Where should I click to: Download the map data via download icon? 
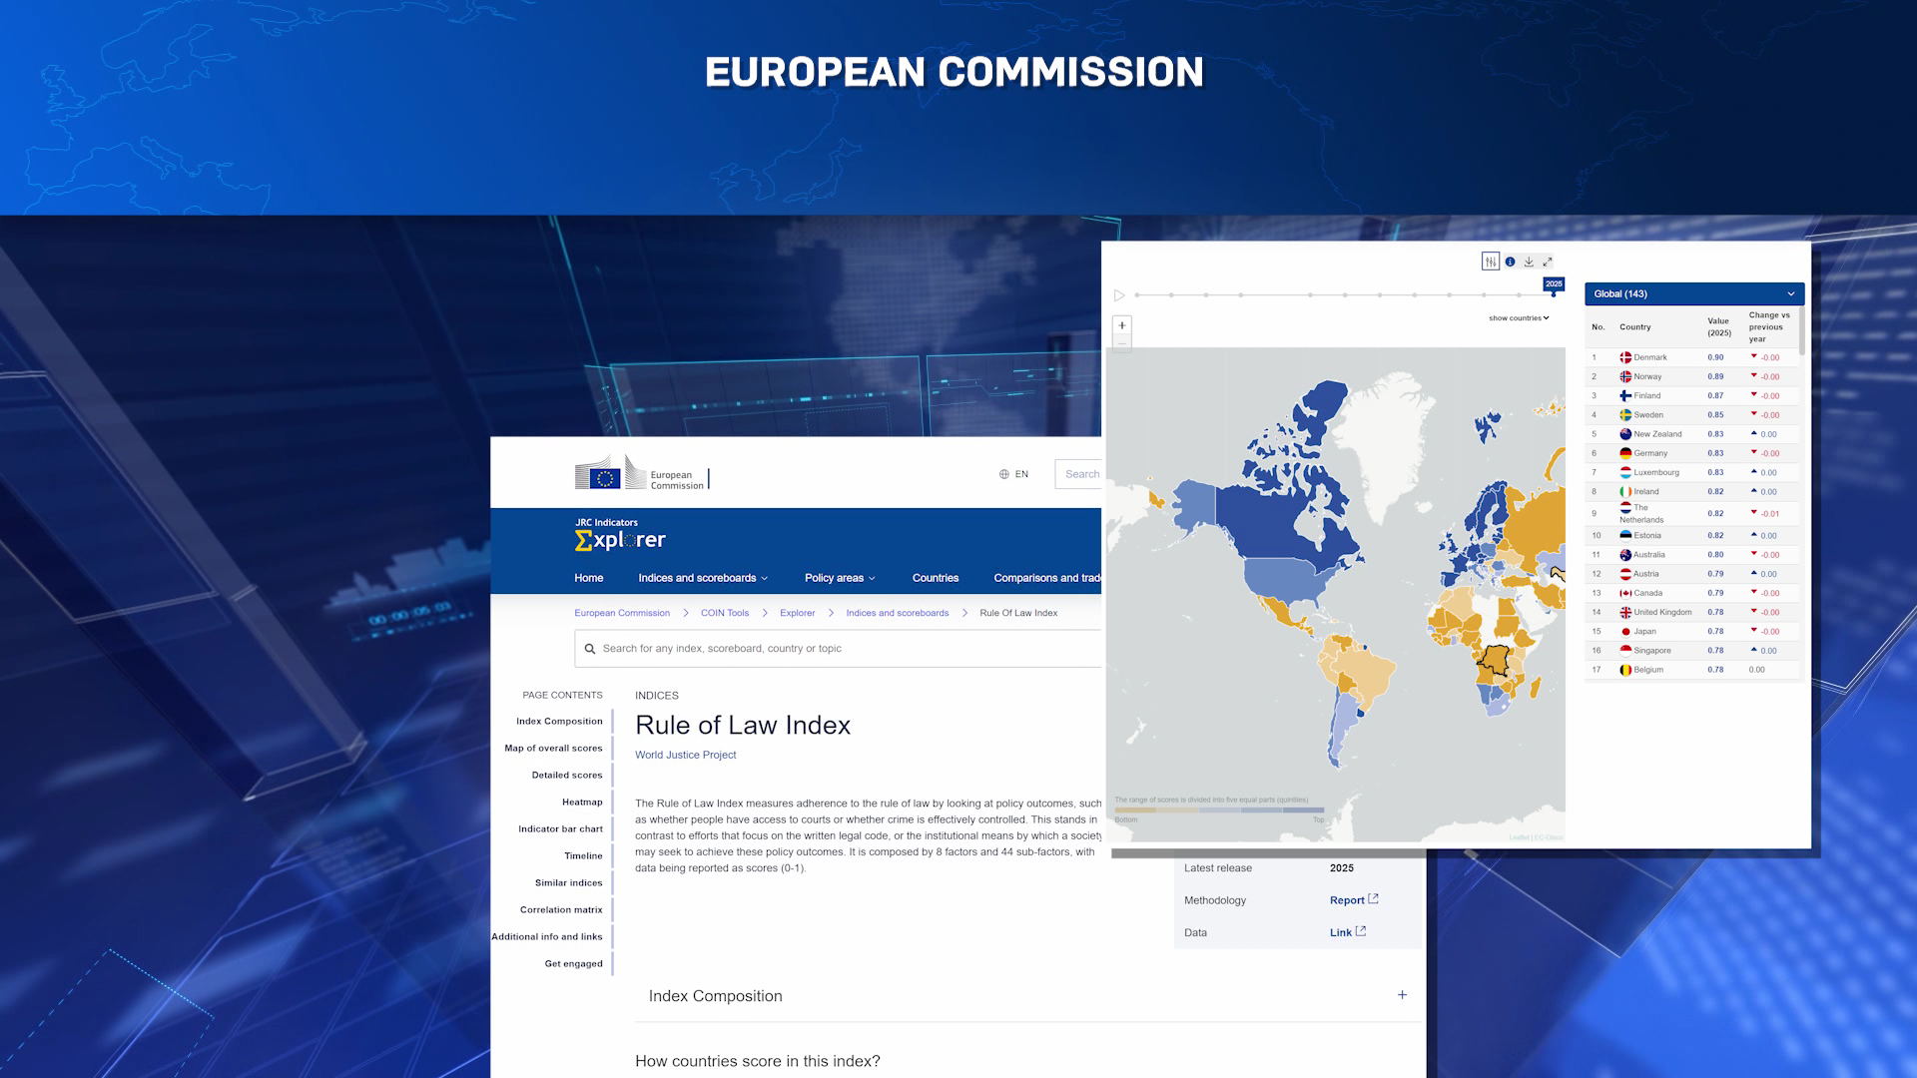[x=1529, y=262]
